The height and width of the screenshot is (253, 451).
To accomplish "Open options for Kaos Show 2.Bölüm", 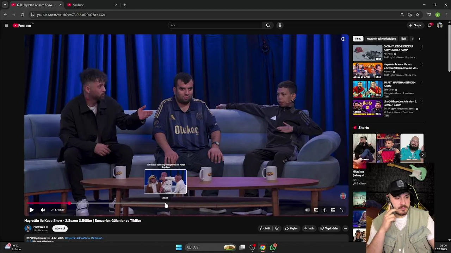I will (422, 65).
